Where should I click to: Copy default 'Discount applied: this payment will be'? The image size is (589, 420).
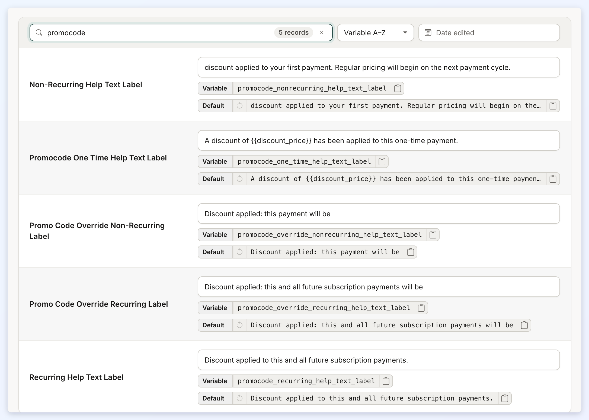pos(411,252)
